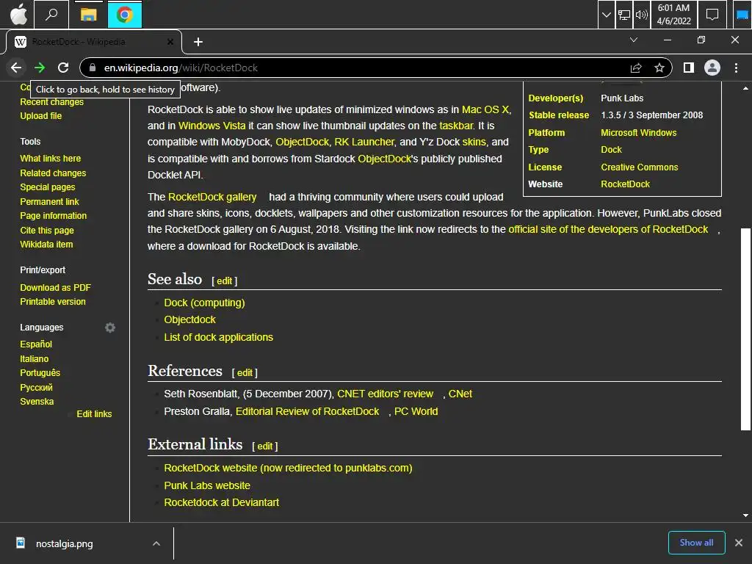
Task: Click Edit links under Languages
Action: (94, 414)
